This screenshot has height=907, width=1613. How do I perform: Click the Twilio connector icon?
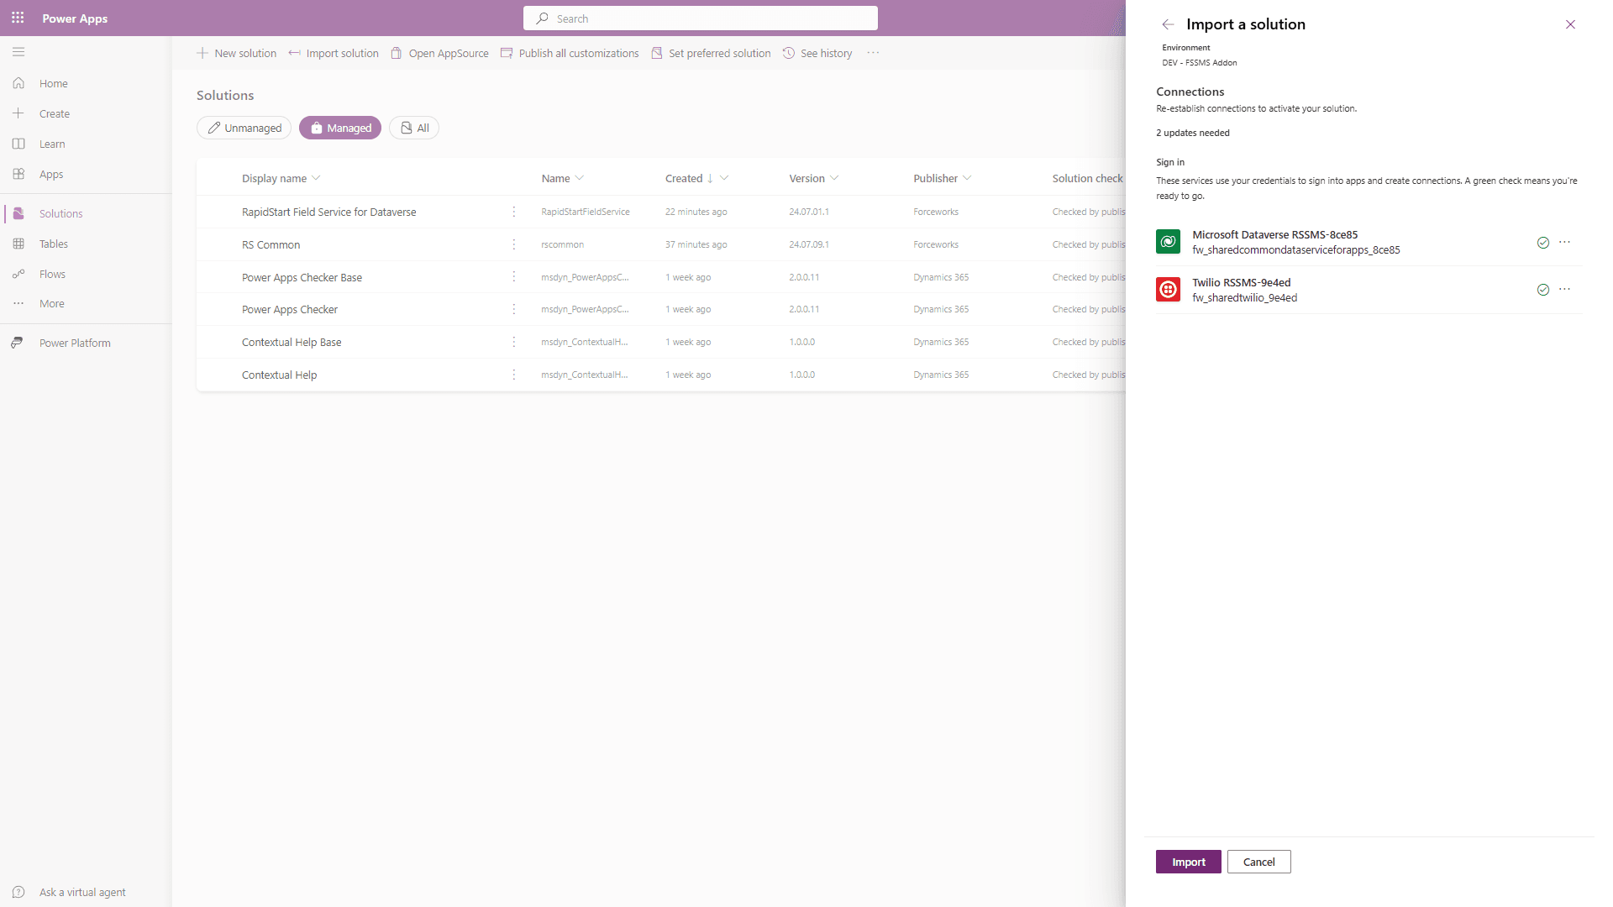[x=1168, y=289]
